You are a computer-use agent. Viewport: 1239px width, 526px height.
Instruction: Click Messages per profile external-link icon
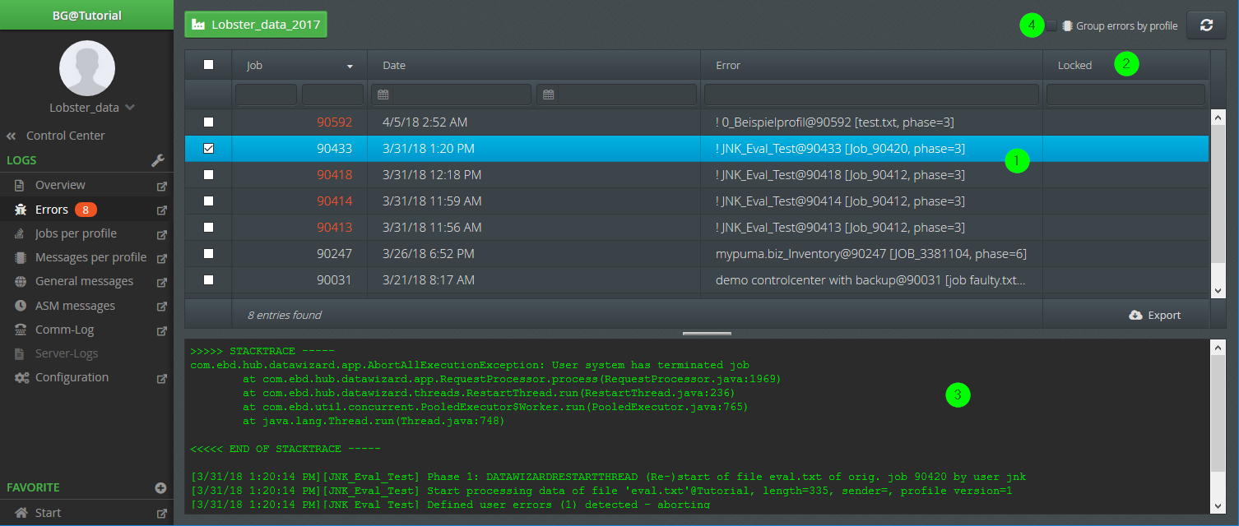click(x=162, y=258)
